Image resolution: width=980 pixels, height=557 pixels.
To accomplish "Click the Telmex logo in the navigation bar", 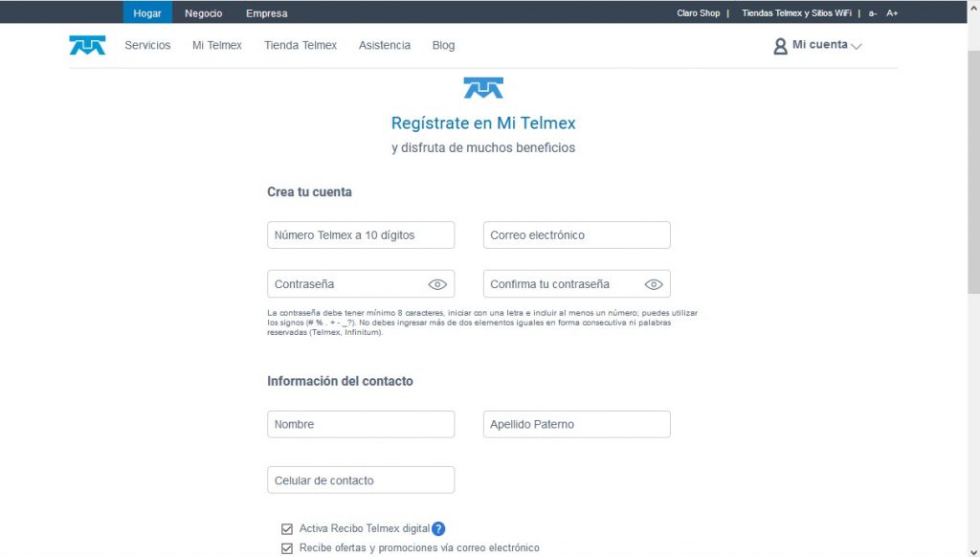I will [x=87, y=45].
